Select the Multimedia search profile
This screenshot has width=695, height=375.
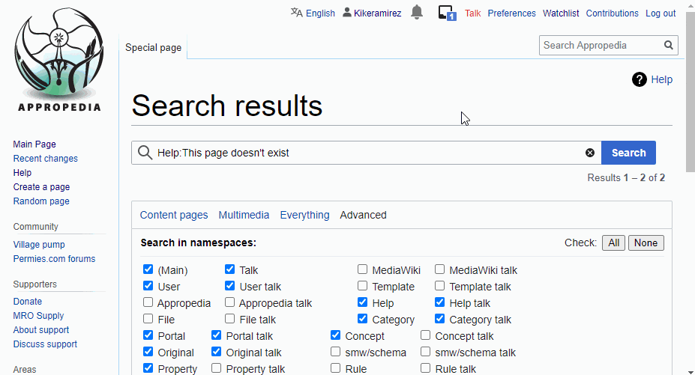[244, 215]
